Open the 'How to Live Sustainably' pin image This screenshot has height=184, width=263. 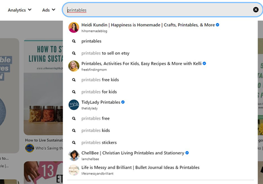tap(43, 87)
